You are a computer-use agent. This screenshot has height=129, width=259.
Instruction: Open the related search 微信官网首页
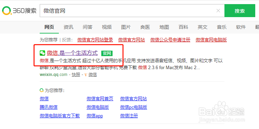(100, 99)
